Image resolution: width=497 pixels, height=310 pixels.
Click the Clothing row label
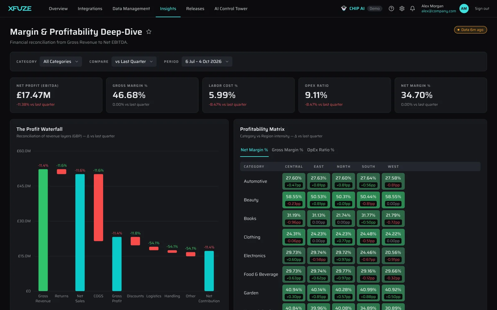pyautogui.click(x=252, y=237)
